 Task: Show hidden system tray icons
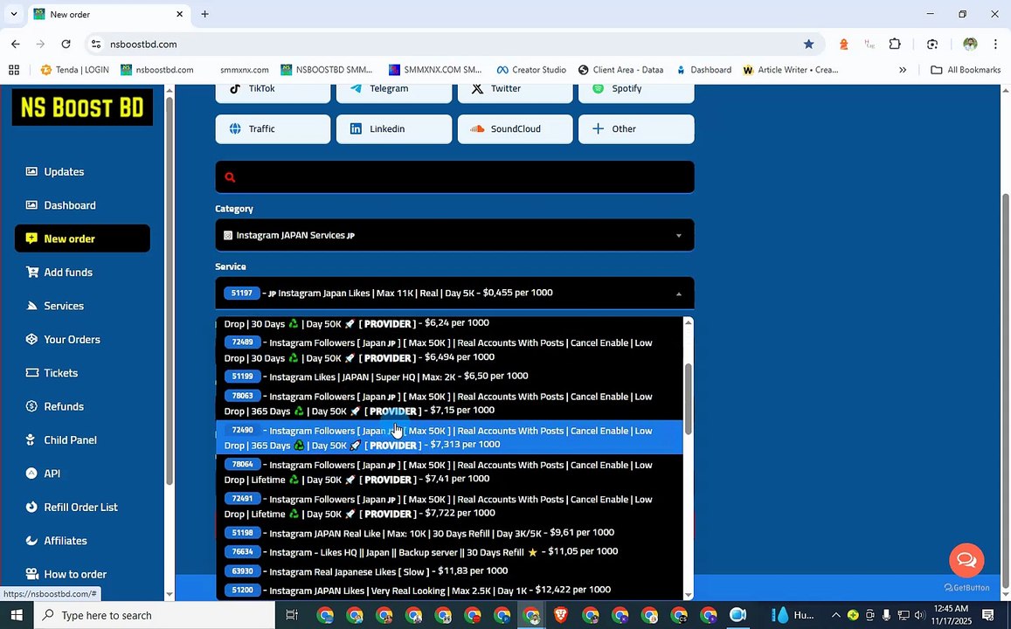[835, 615]
